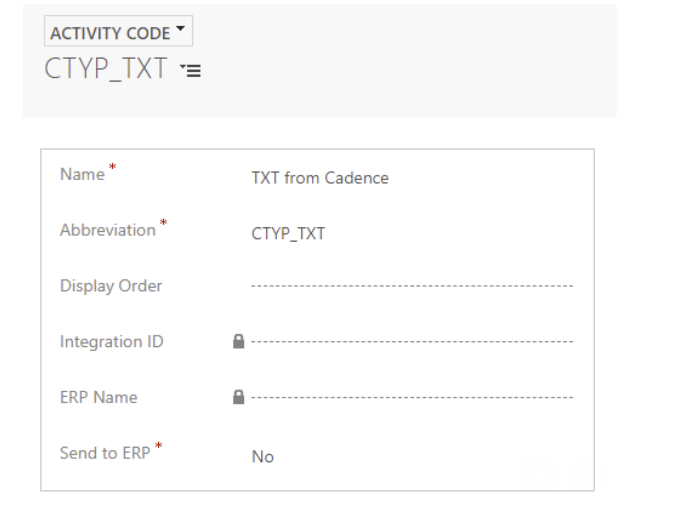Select the ERP Name label

99,398
